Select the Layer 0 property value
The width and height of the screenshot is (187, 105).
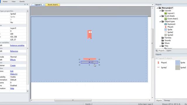[13, 28]
